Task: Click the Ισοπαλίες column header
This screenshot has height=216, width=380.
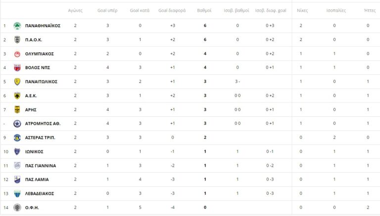Action: [x=336, y=10]
